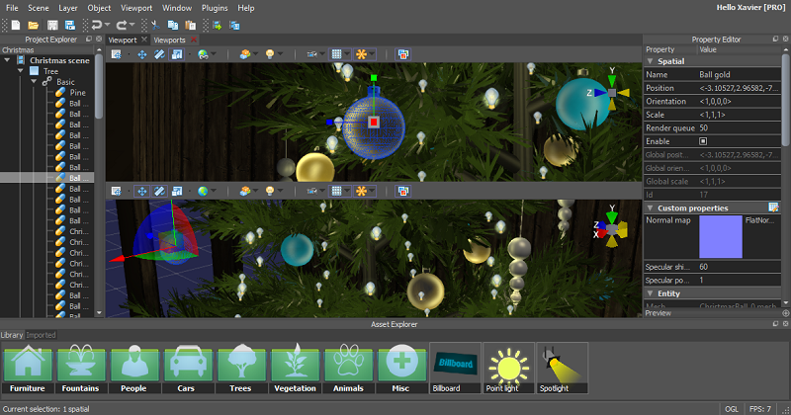
Task: Select the Pine item in the project tree
Action: coord(77,92)
